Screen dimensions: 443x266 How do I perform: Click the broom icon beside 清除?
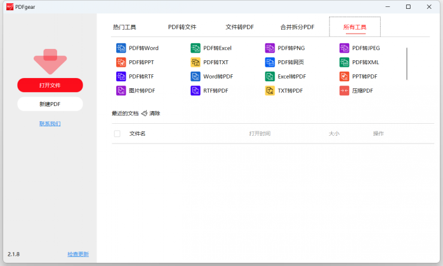(x=144, y=114)
